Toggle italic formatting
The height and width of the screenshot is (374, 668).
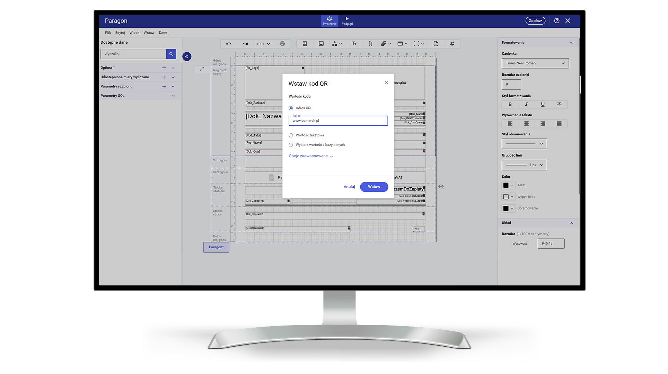[x=526, y=105]
